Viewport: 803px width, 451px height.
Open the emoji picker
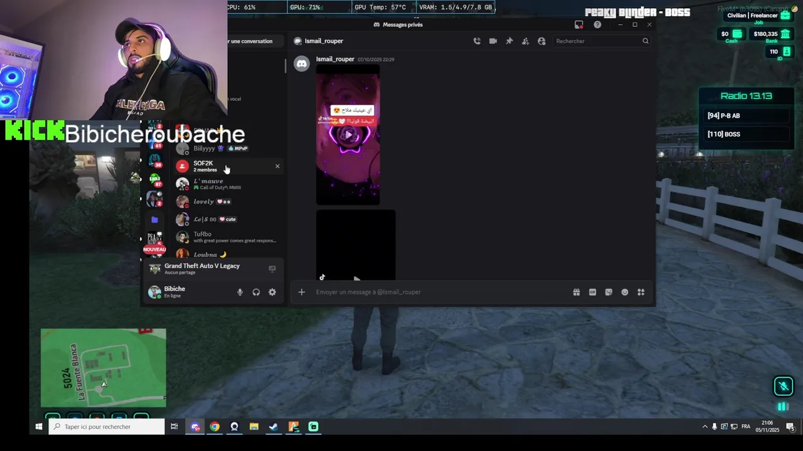[625, 292]
